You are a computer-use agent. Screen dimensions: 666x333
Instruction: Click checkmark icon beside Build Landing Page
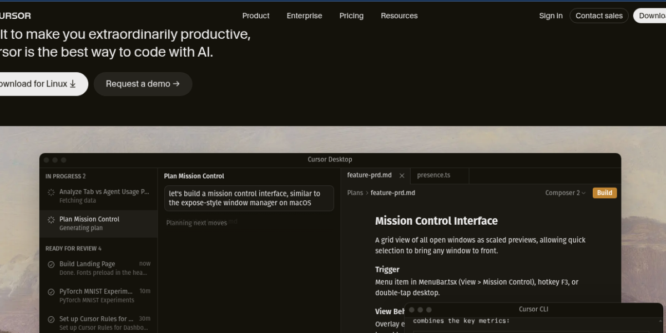51,264
